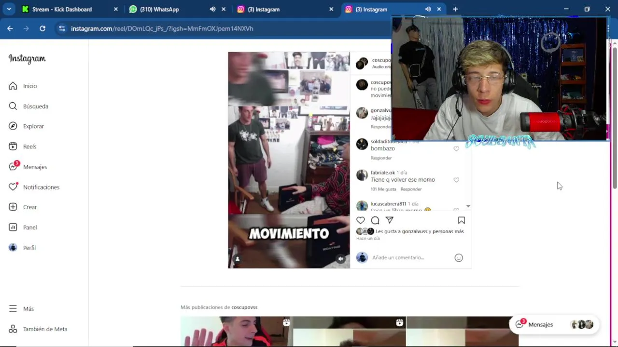This screenshot has height=347, width=618.
Task: Open lucascabrera811's profile
Action: click(388, 204)
